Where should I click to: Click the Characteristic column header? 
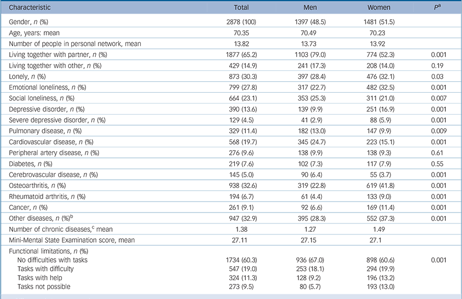(30, 8)
